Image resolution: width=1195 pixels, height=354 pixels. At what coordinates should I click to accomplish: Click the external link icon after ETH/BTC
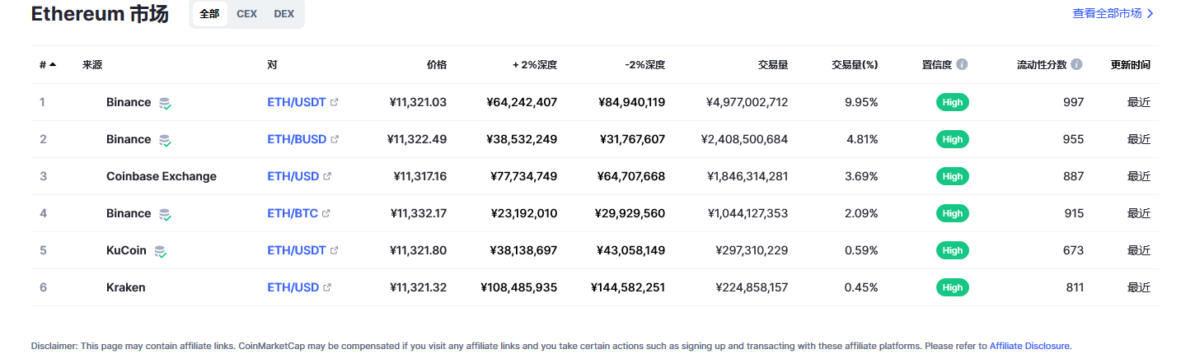pos(326,214)
